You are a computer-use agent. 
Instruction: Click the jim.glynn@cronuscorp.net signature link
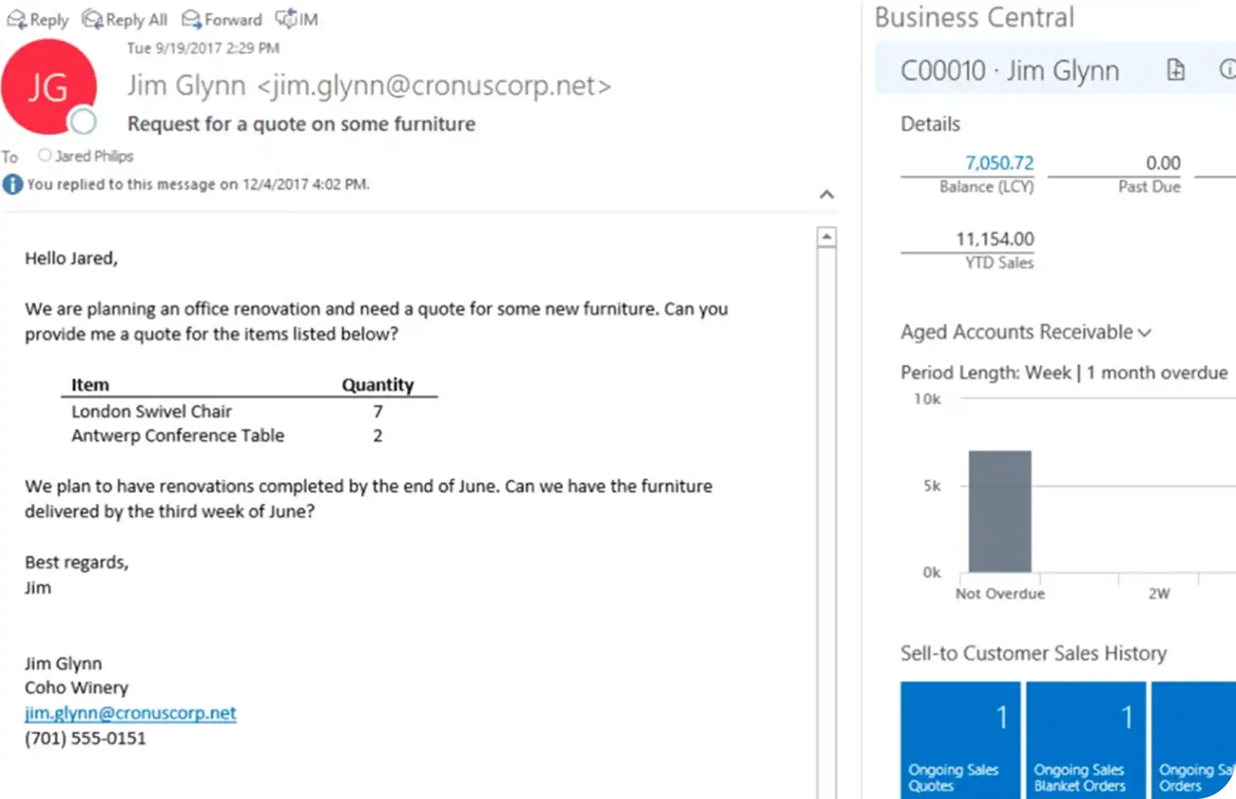(x=130, y=713)
